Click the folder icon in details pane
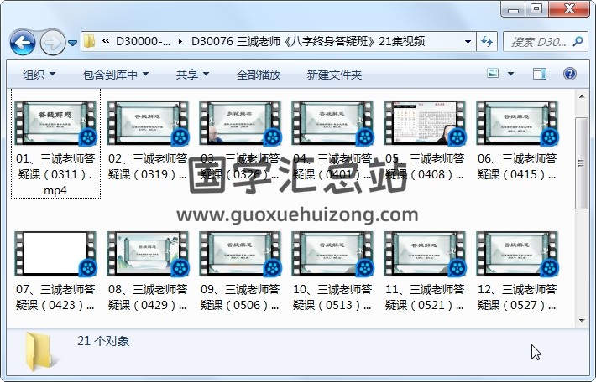The image size is (596, 382). (x=44, y=350)
